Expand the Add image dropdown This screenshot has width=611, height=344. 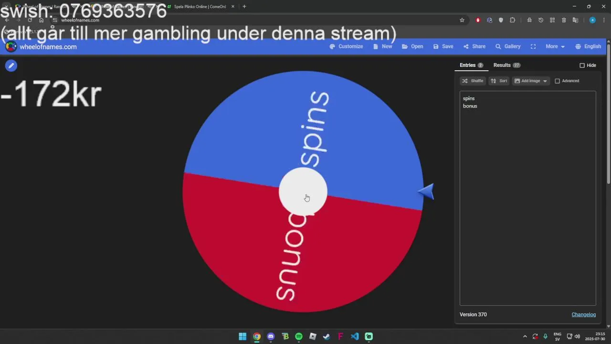(x=531, y=81)
